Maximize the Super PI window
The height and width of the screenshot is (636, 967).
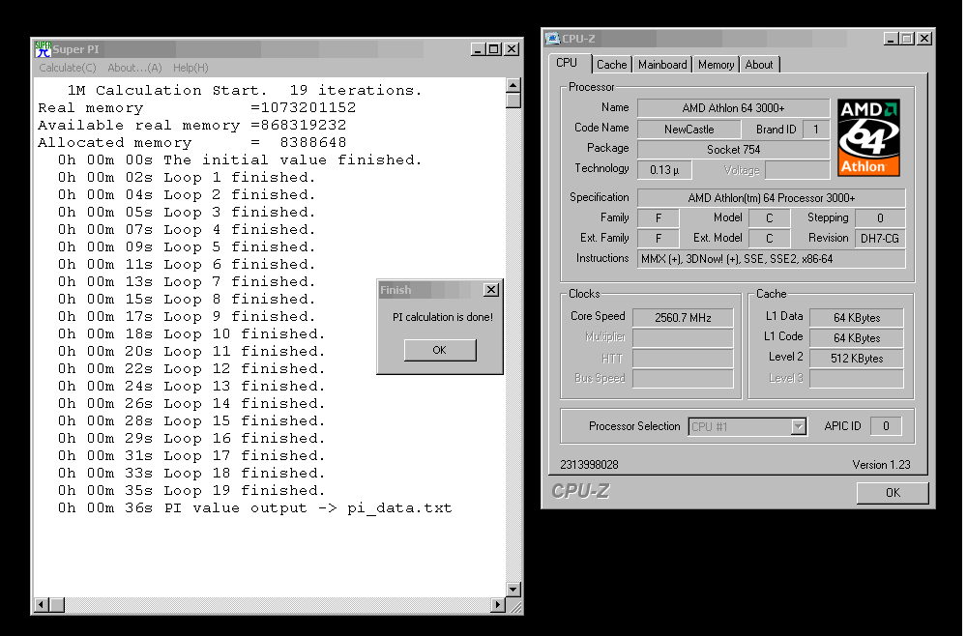point(493,49)
